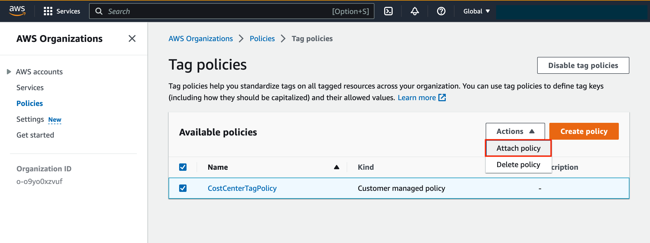The width and height of the screenshot is (650, 243).
Task: Sort policies by the Name column arrow
Action: tap(336, 167)
